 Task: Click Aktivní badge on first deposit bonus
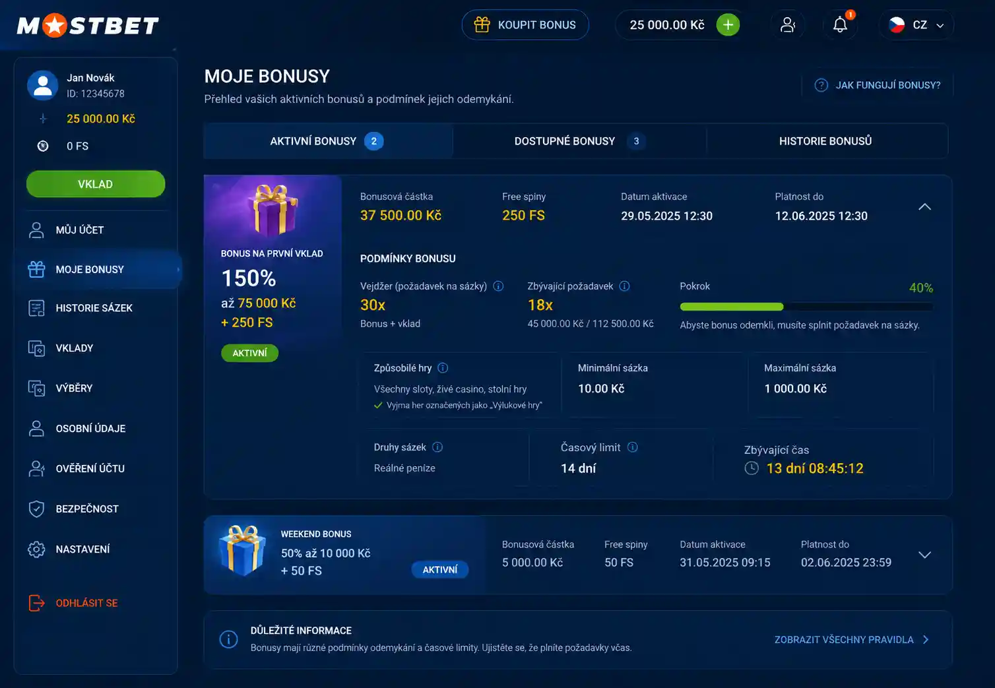tap(249, 353)
